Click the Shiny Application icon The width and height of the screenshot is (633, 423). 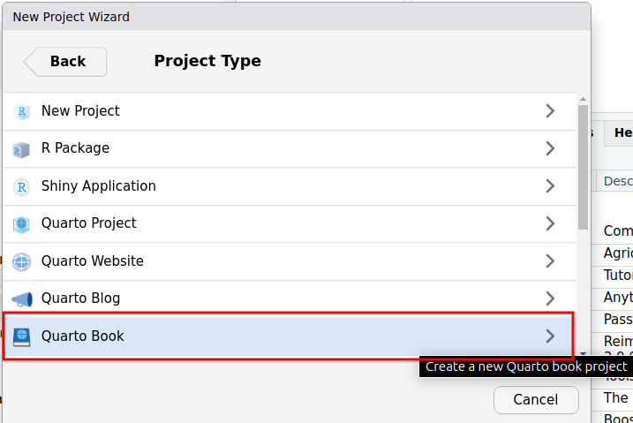[x=22, y=186]
